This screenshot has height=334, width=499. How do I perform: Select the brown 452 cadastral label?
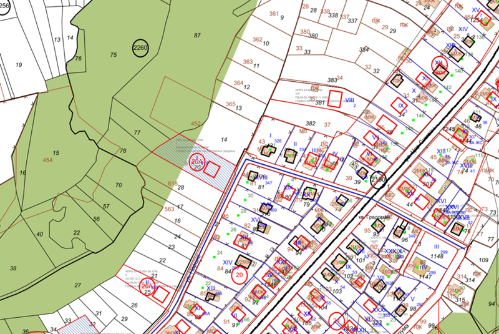(196, 124)
